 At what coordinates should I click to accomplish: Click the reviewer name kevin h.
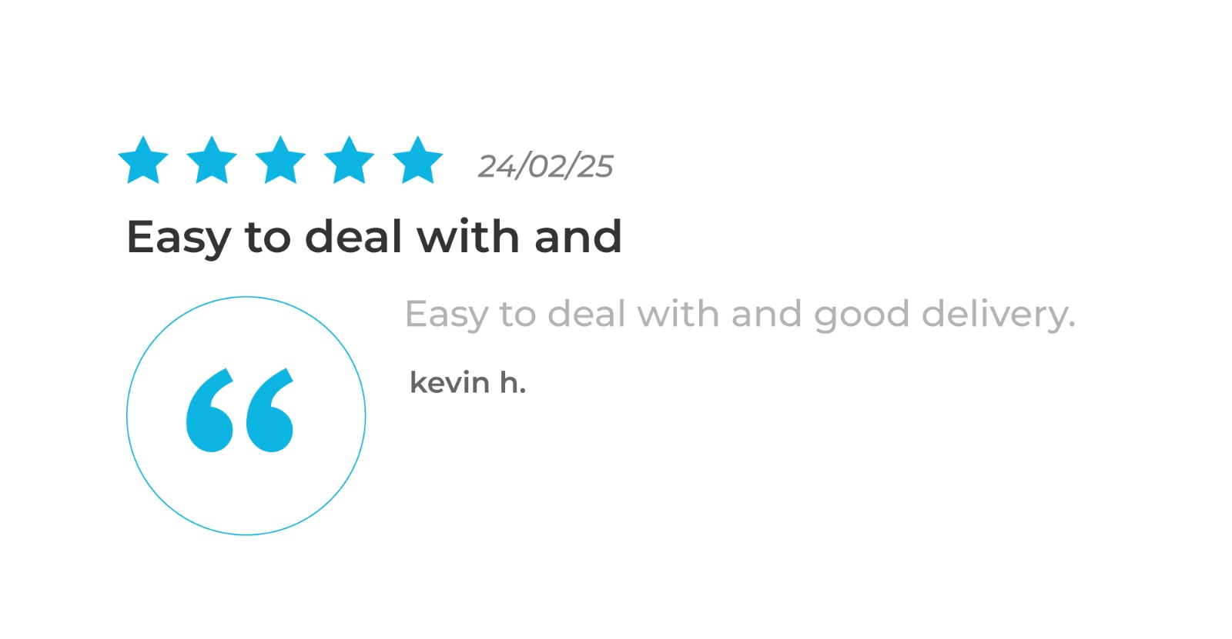coord(467,382)
